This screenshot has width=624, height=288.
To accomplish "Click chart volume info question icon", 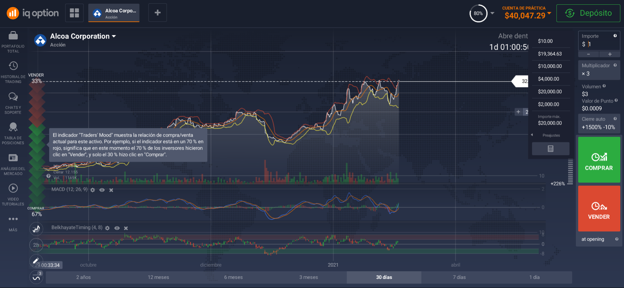I will coord(48,176).
